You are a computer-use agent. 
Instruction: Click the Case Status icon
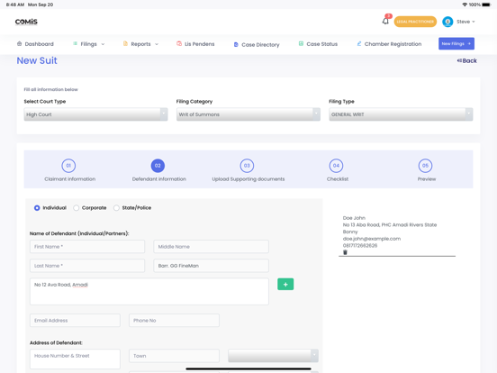(x=301, y=43)
